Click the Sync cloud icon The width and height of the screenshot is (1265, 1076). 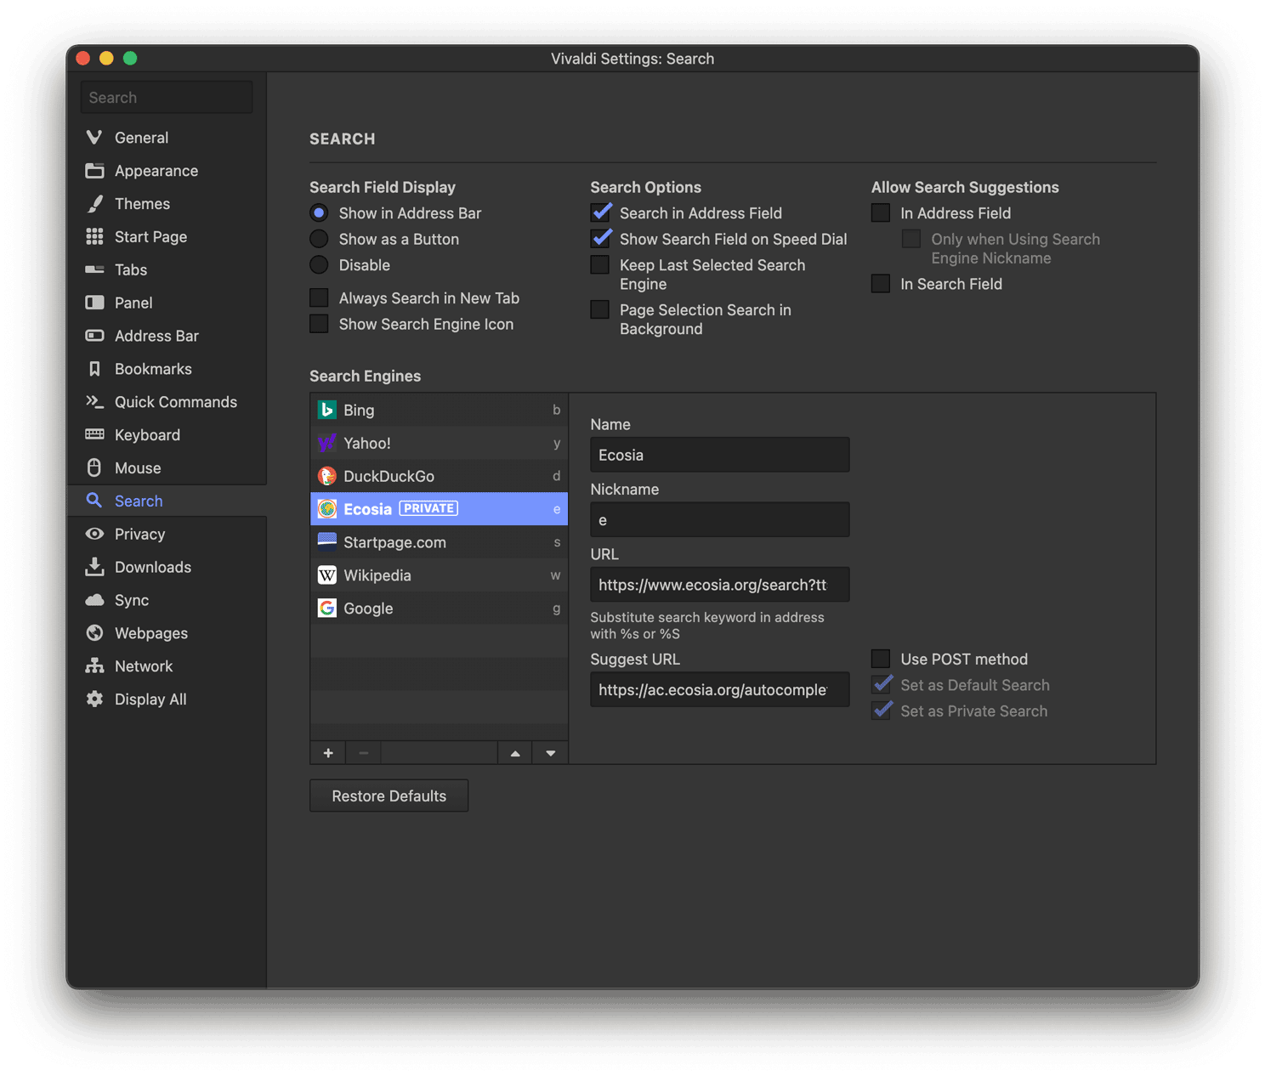click(94, 600)
